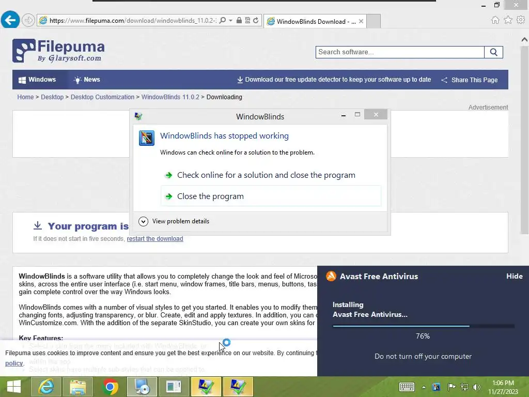This screenshot has height=397, width=529.
Task: Click the Avast installation progress bar
Action: (424, 326)
